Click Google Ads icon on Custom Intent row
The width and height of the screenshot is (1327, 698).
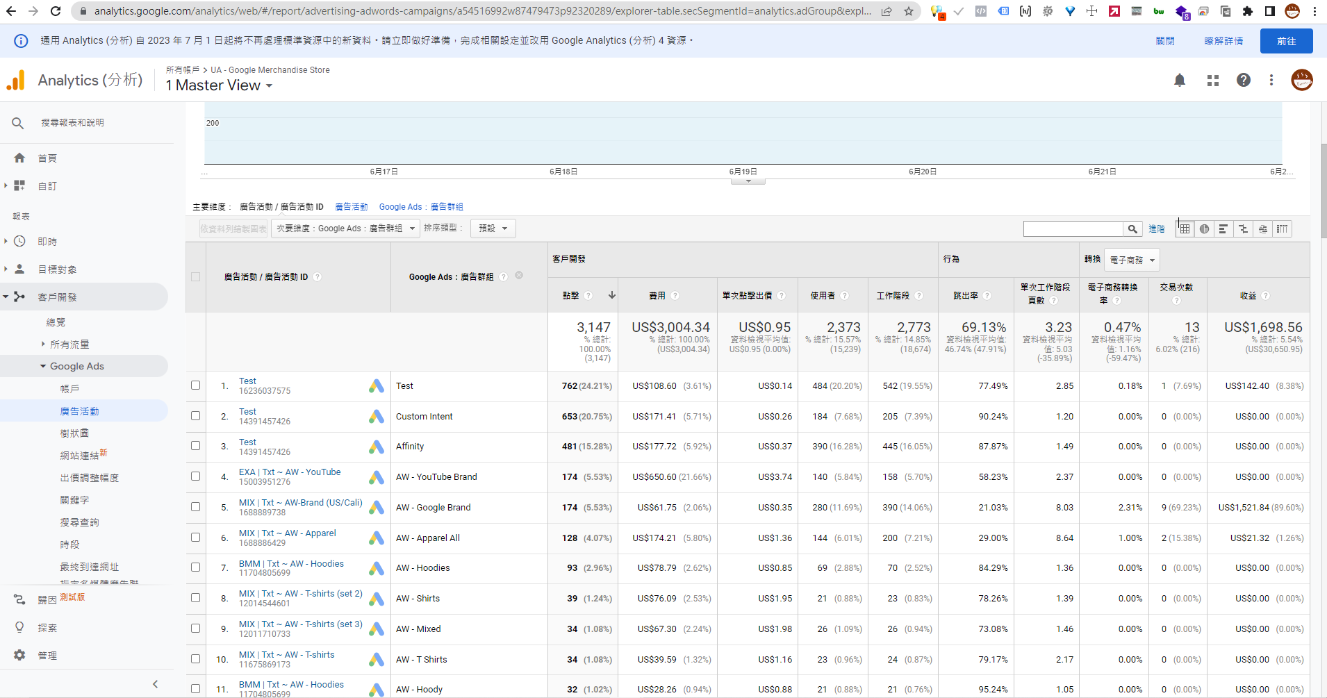[x=377, y=416]
